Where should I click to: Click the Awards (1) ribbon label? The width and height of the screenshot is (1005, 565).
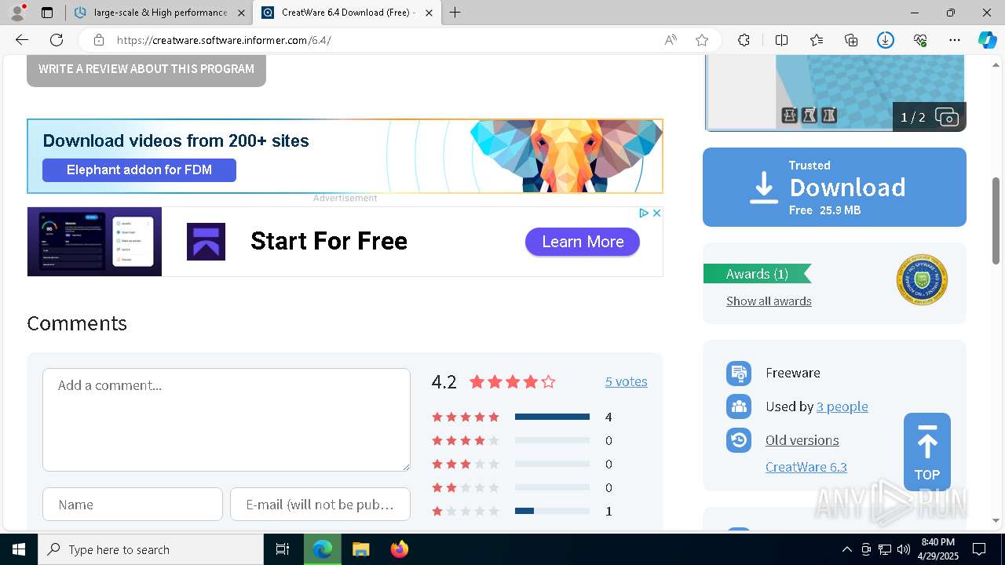757,274
